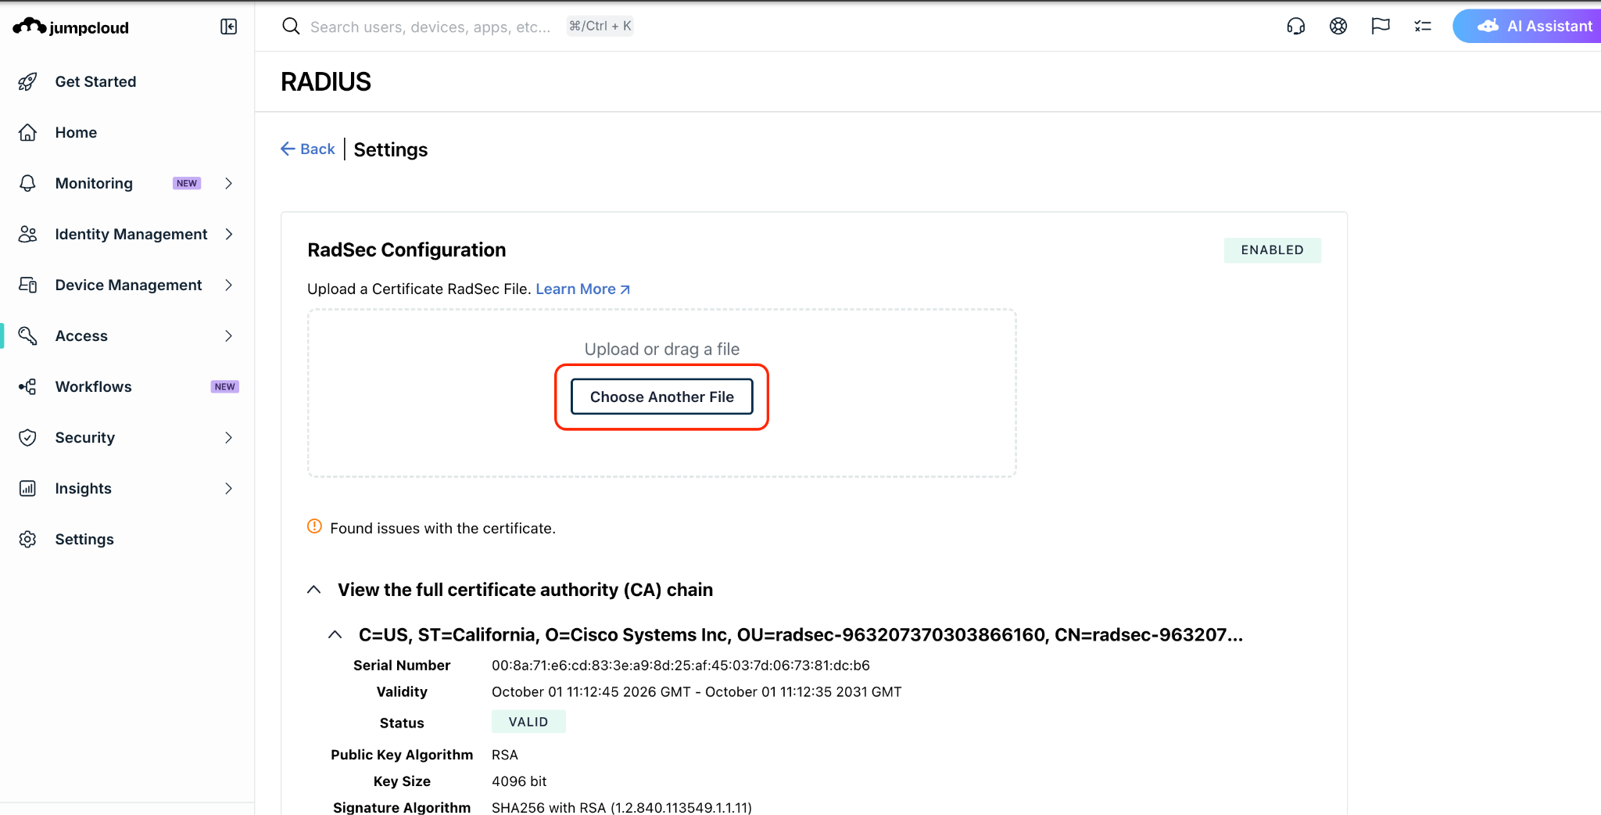Screen dimensions: 1601x815
Task: Open Settings in the sidebar
Action: click(x=84, y=539)
